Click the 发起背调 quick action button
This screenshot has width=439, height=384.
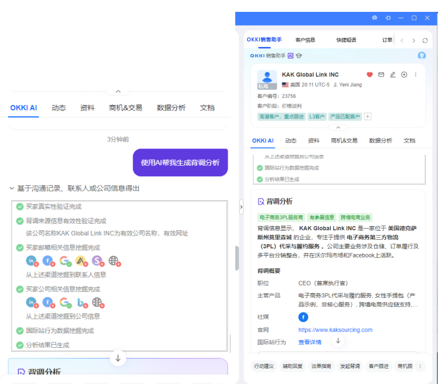(350, 366)
